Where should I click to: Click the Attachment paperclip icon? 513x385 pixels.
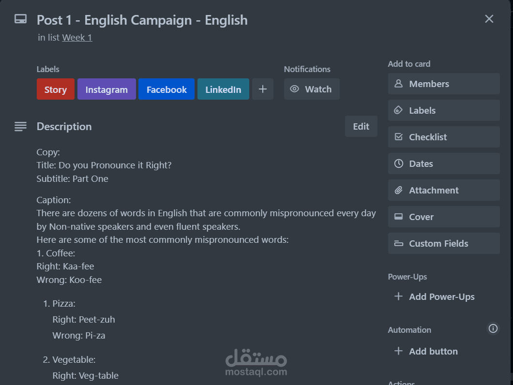[x=398, y=190]
